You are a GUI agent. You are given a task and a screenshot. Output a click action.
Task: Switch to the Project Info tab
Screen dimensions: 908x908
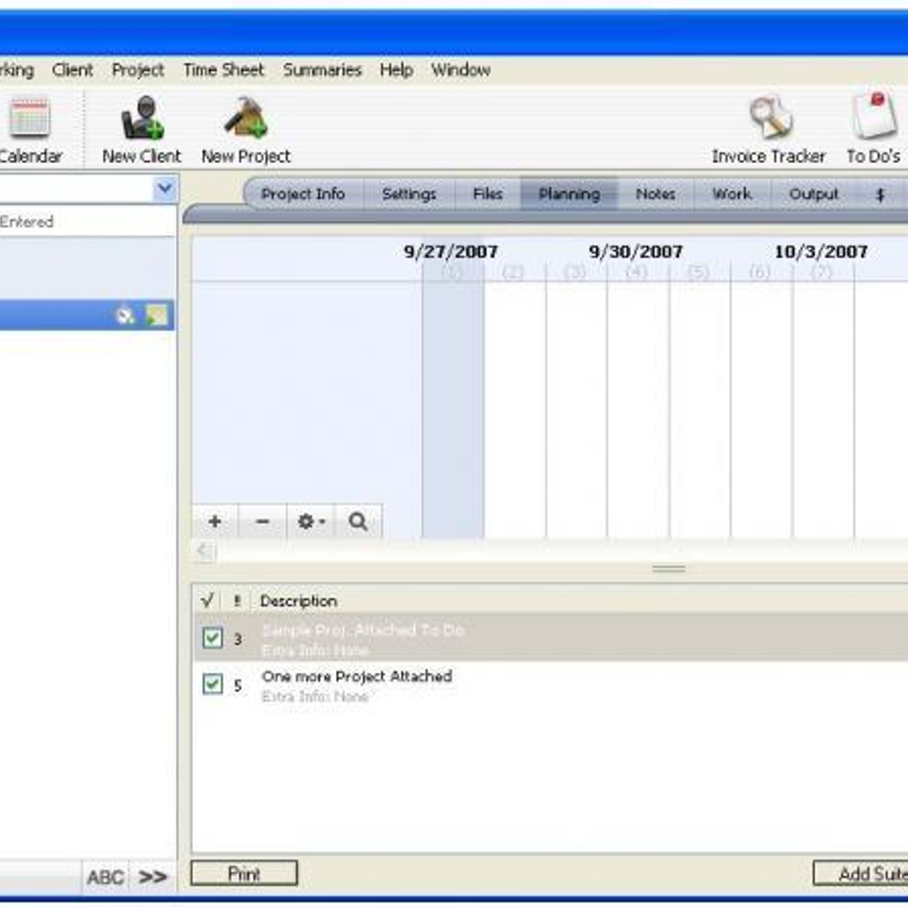pos(303,194)
